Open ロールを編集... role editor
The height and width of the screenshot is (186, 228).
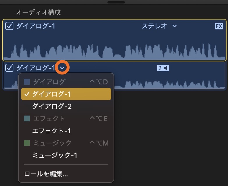[66, 174]
